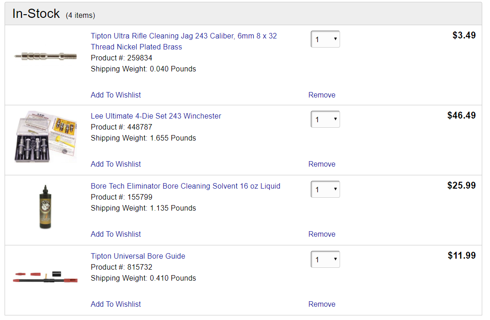View the Tipton bore guide product image
This screenshot has width=490, height=320.
pyautogui.click(x=45, y=277)
